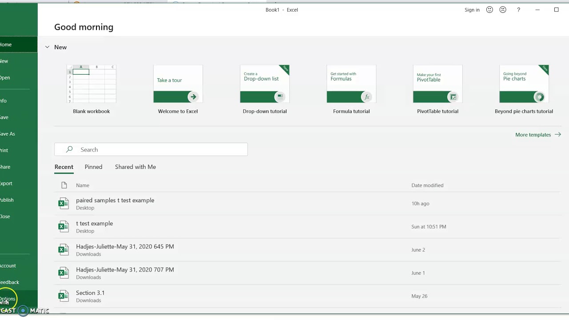Open Account in the sidebar

19,266
